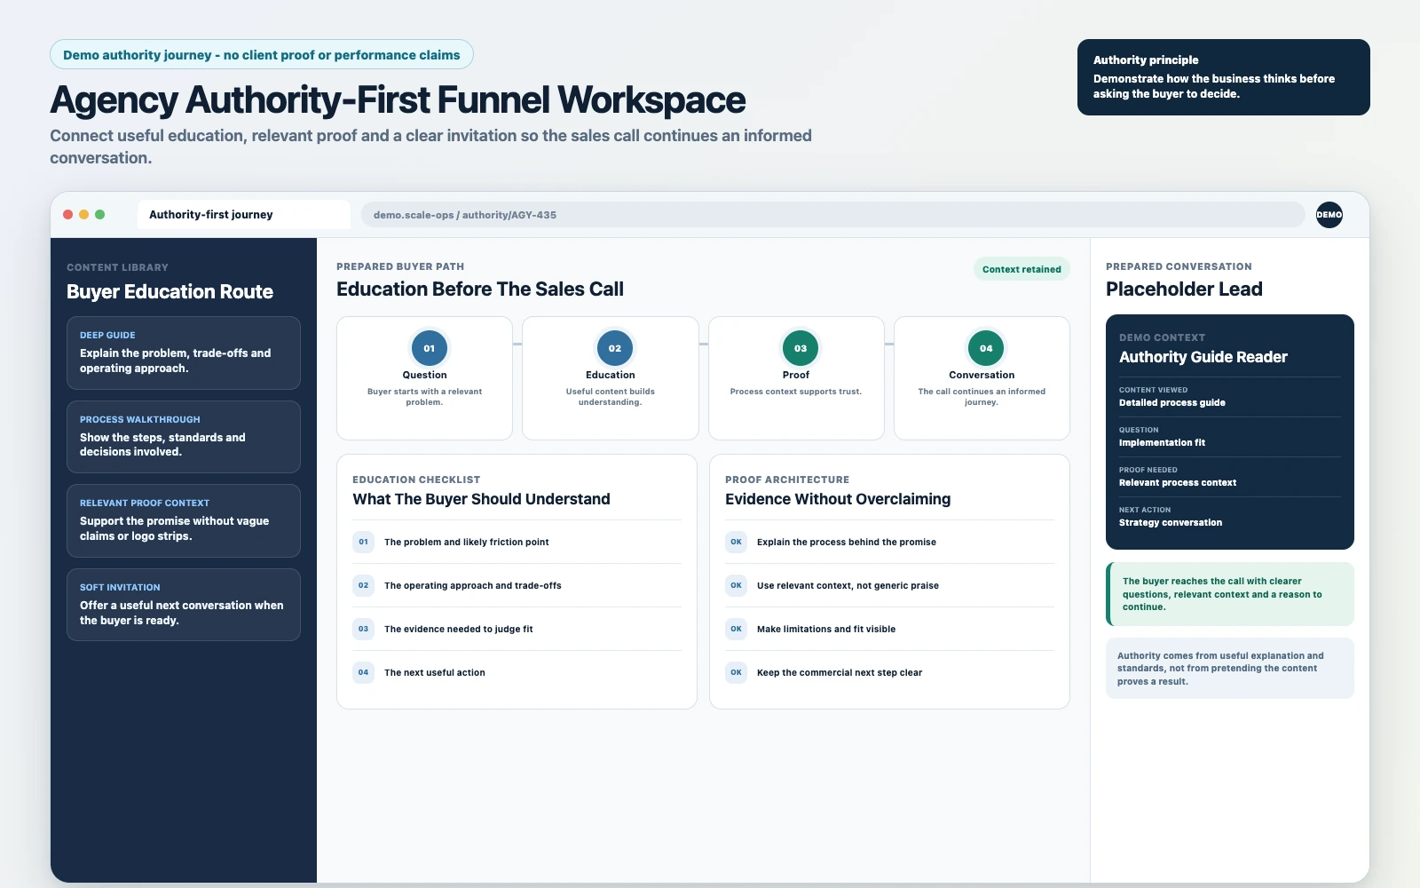Viewport: 1420px width, 888px height.
Task: Click the Next Action 'Strategy conversation' value
Action: 1170,522
